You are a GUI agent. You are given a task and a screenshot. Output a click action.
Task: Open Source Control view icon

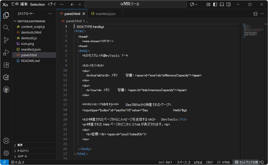pyautogui.click(x=6, y=40)
